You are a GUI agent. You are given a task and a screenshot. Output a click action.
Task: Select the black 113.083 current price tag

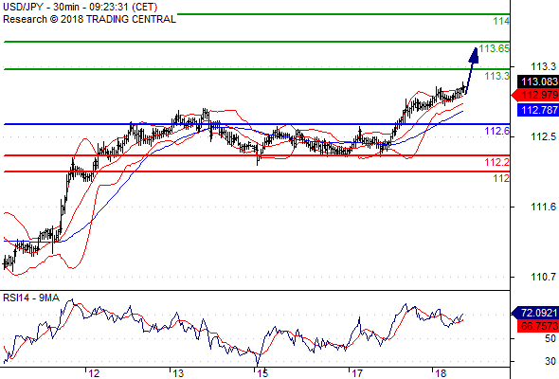pos(538,81)
